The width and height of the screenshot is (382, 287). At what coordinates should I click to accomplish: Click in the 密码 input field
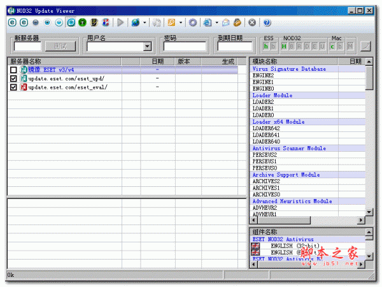click(185, 47)
